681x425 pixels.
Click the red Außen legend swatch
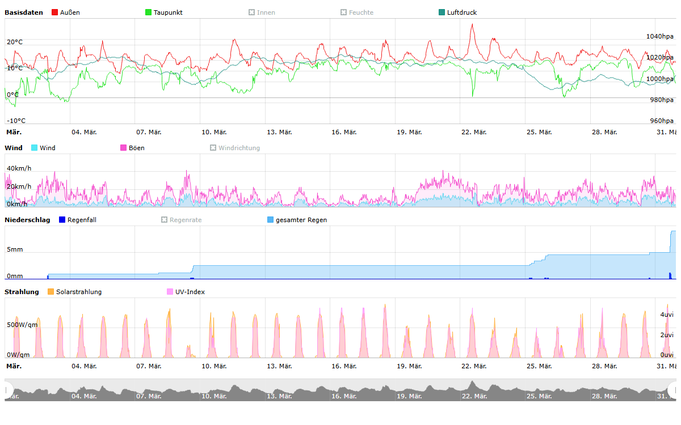(55, 12)
